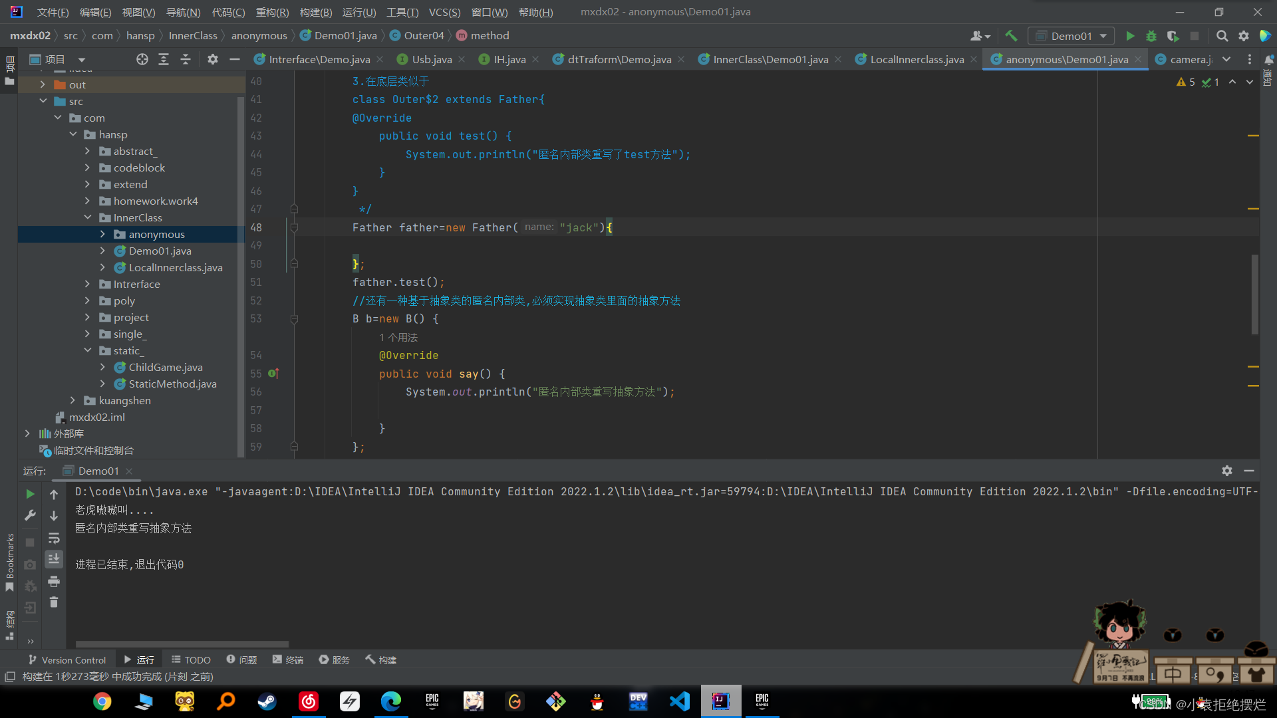Image resolution: width=1277 pixels, height=718 pixels.
Task: Switch to IH.java editor tab
Action: coord(509,60)
